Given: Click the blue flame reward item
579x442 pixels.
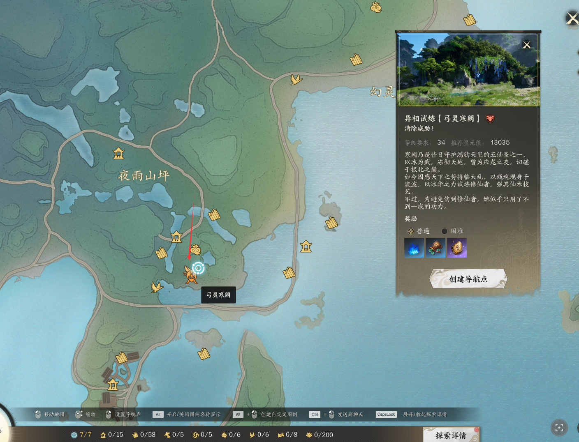Looking at the screenshot, I should click(x=414, y=248).
